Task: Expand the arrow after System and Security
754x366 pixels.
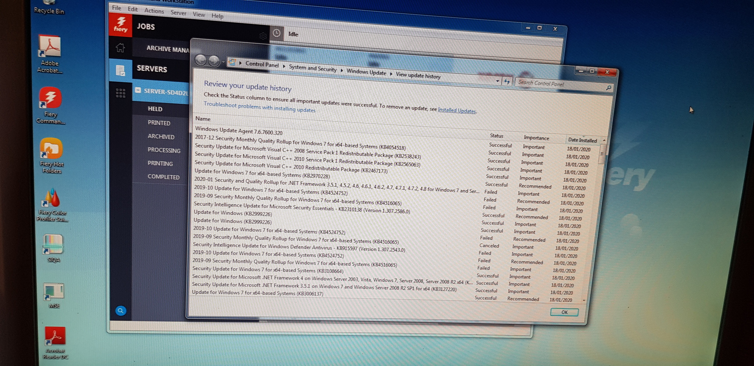Action: [x=342, y=70]
